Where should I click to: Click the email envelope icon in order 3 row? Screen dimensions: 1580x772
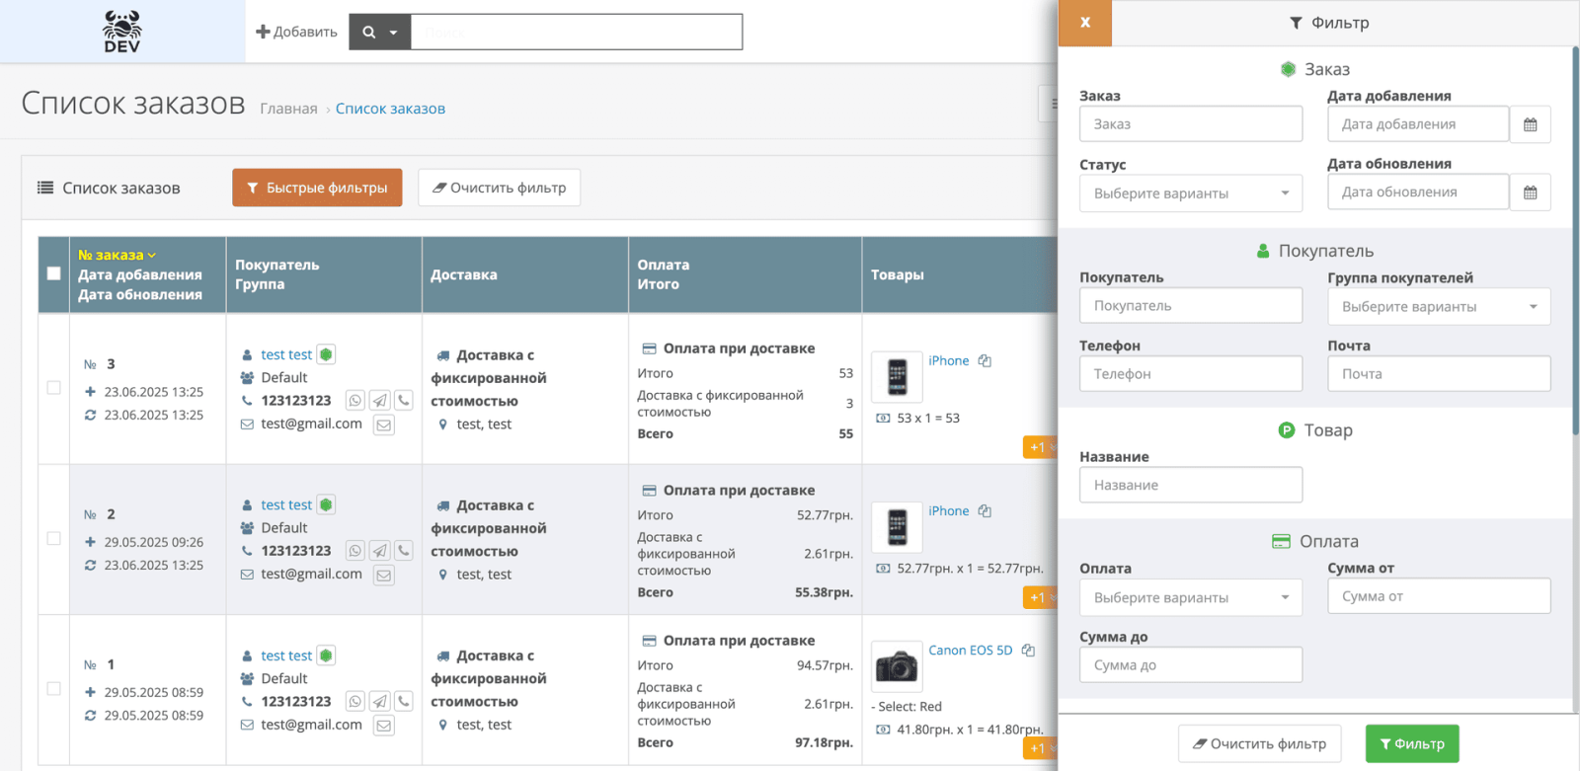pyautogui.click(x=384, y=425)
